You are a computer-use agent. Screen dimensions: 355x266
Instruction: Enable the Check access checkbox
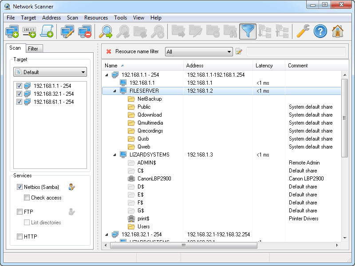[x=28, y=198]
